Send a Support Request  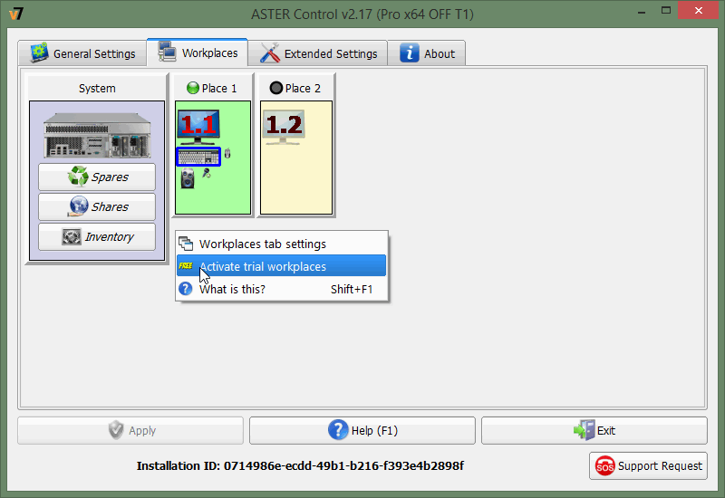point(648,465)
